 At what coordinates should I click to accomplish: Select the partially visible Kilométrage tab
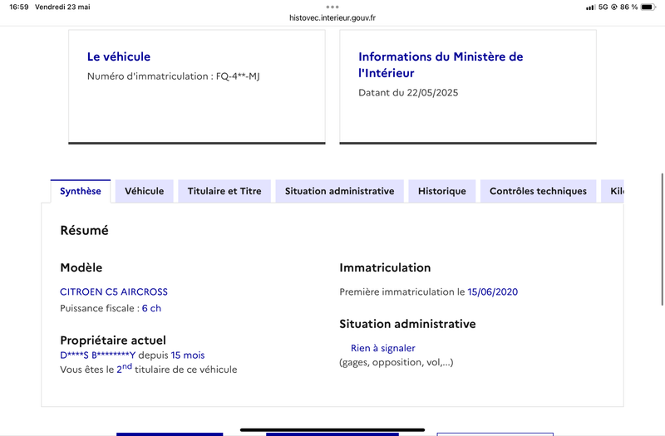[613, 191]
